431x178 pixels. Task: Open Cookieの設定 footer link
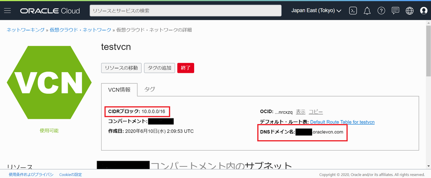pyautogui.click(x=70, y=174)
